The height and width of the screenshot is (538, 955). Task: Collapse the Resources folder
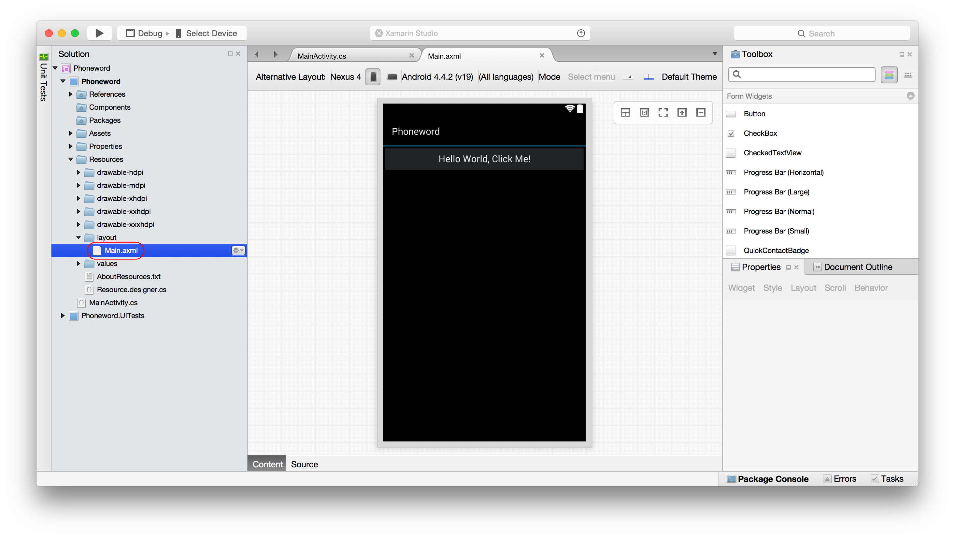point(70,160)
